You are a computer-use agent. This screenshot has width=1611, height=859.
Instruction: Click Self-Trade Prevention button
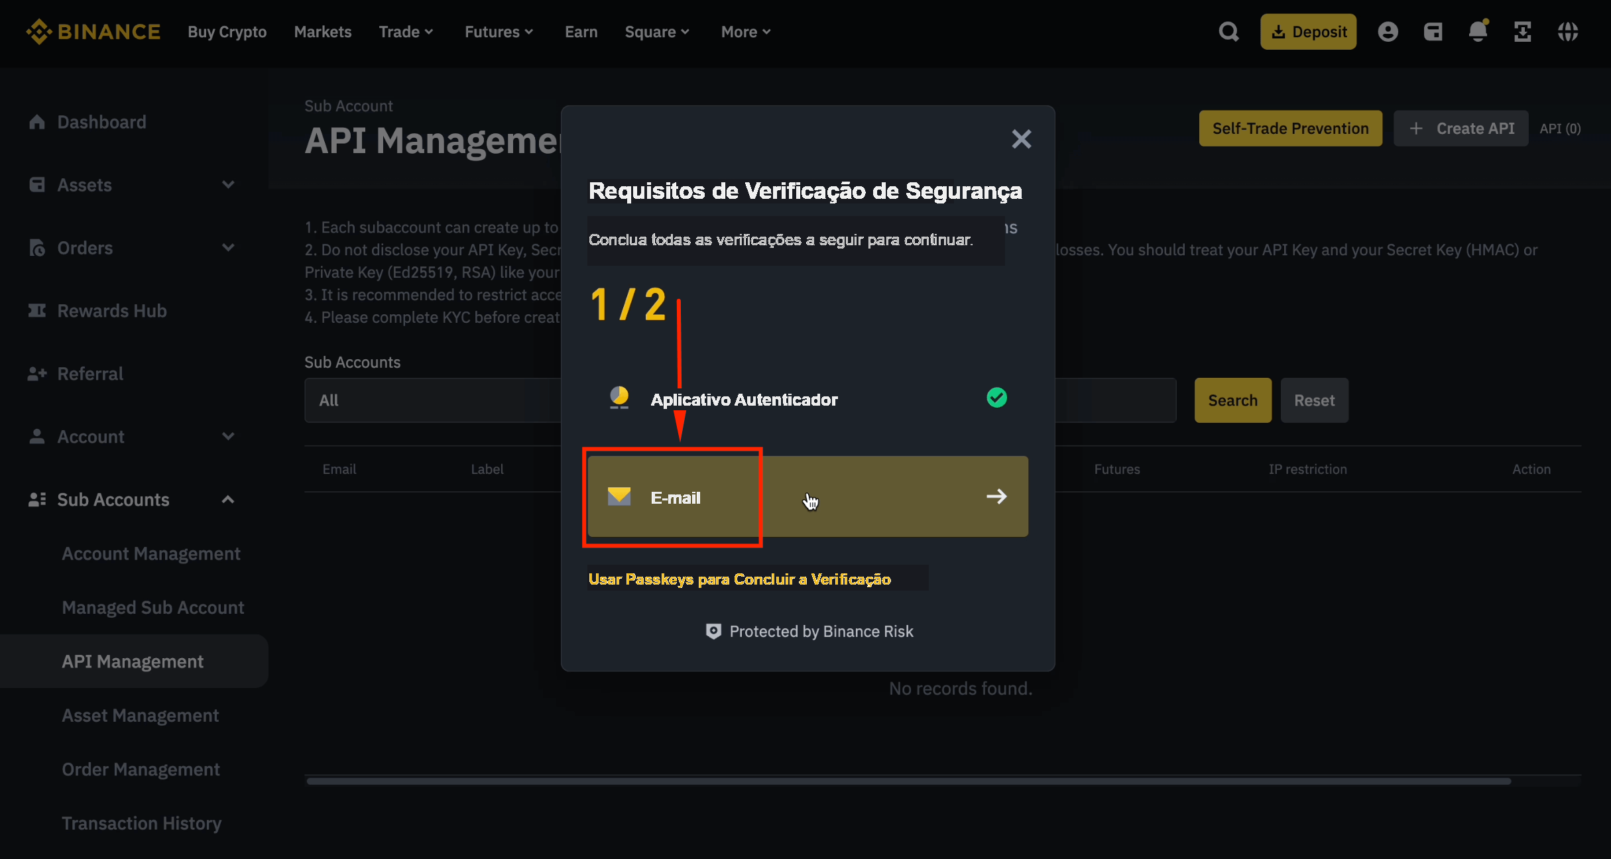(x=1291, y=129)
